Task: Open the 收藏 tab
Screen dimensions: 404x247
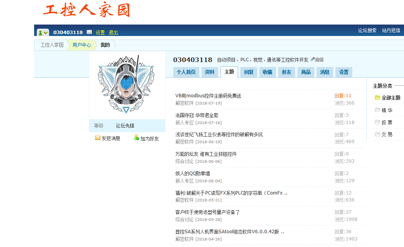Action: tap(268, 72)
